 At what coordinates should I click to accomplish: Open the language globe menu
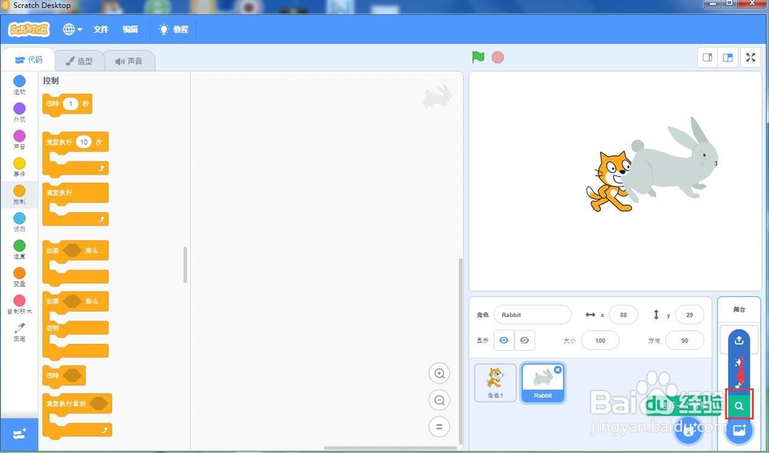coord(72,29)
